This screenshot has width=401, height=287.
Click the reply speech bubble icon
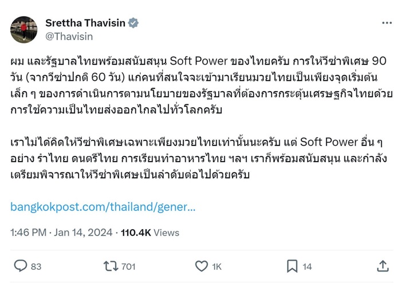pos(21,266)
